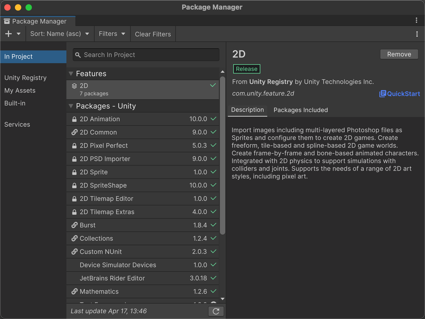This screenshot has width=425, height=319.
Task: Open the Filters dropdown
Action: [112, 34]
